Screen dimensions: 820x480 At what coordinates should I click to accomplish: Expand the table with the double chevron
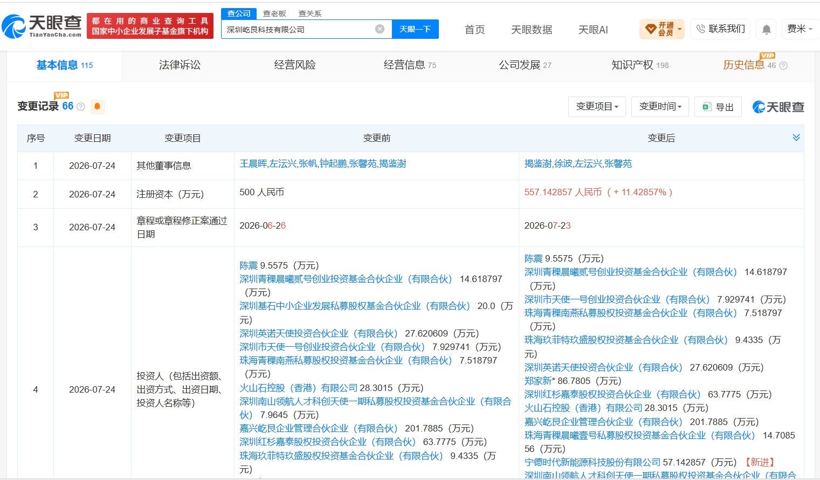pos(796,138)
